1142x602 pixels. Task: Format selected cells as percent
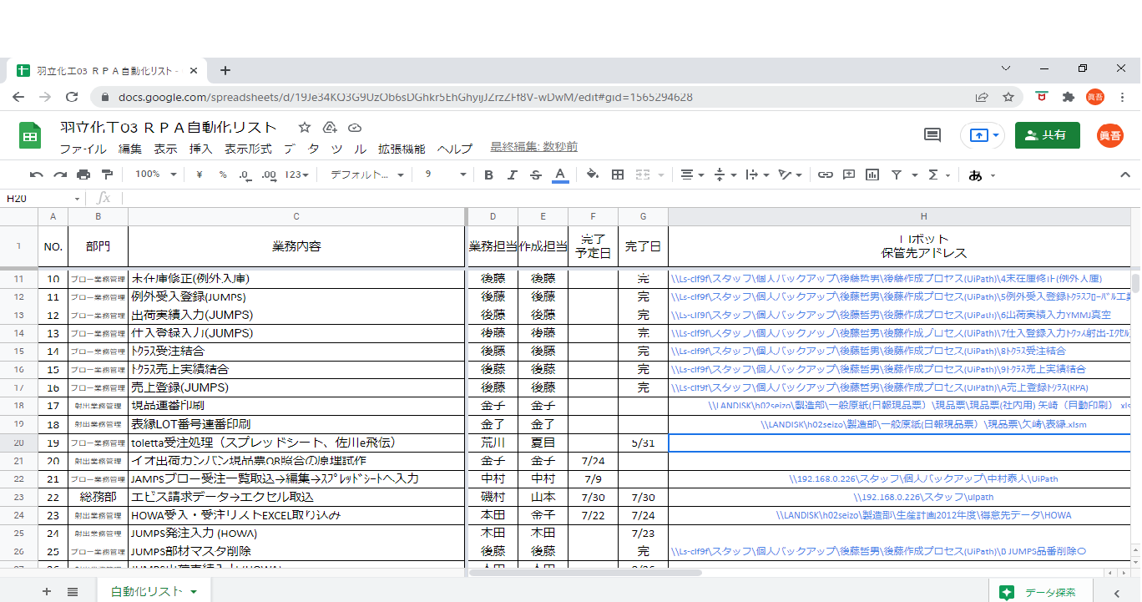[223, 175]
